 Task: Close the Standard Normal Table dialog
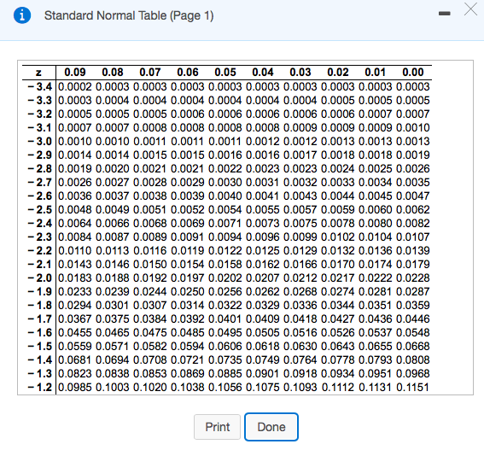[x=470, y=9]
